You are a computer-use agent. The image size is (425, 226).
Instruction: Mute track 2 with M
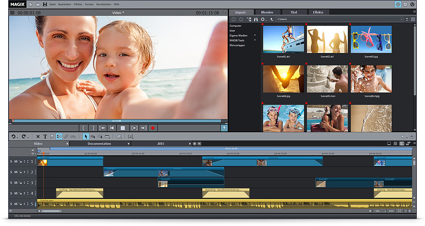tap(16, 172)
